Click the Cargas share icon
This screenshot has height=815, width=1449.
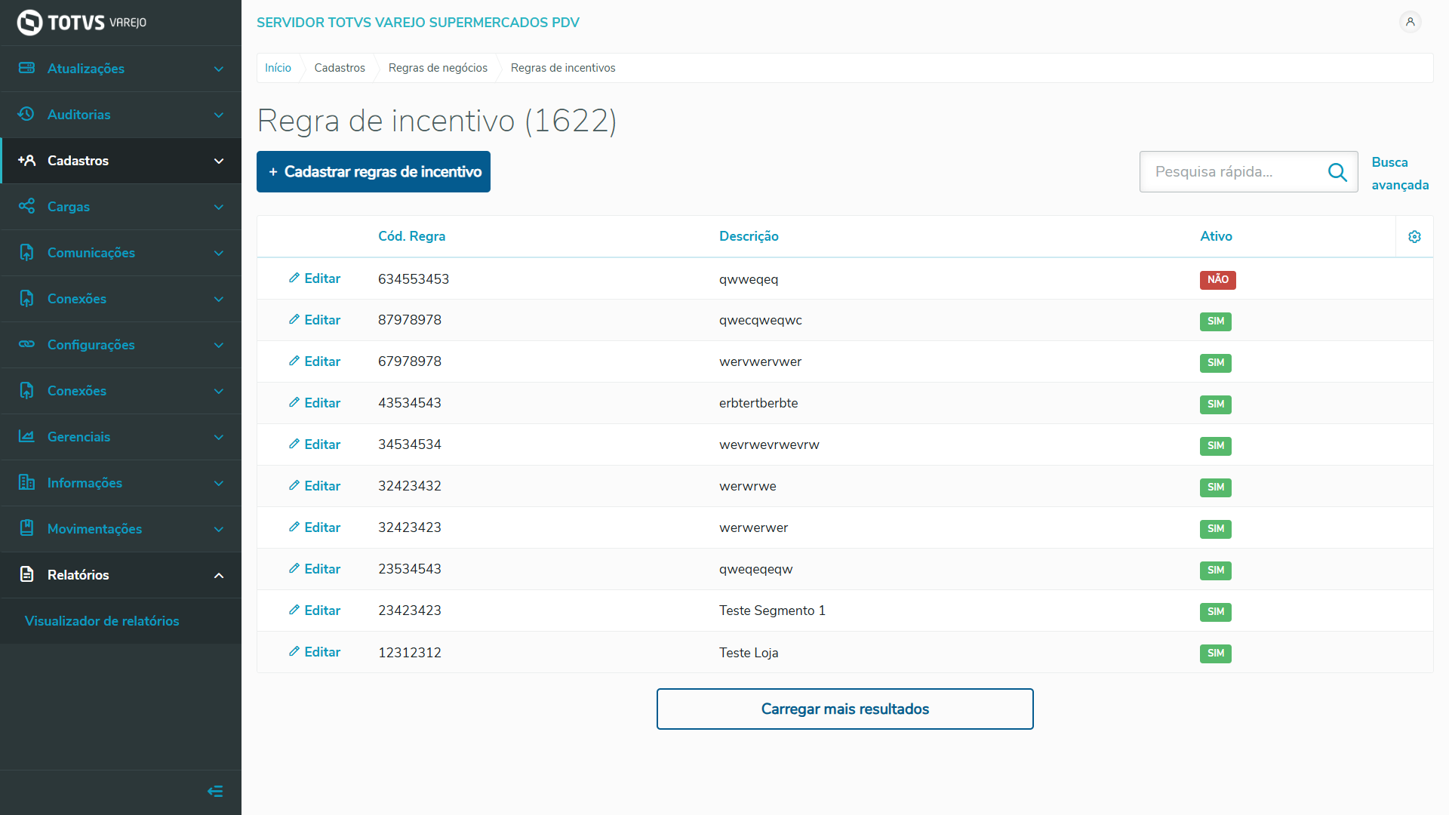[26, 206]
